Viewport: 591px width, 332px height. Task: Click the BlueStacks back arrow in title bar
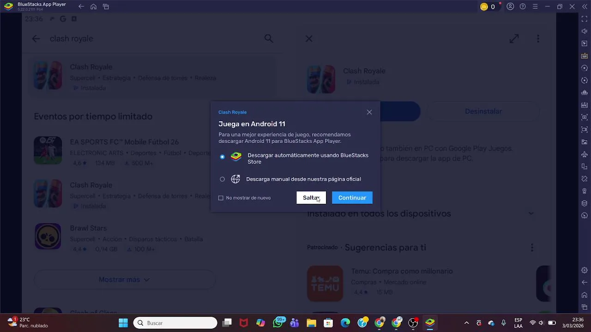[x=81, y=6]
